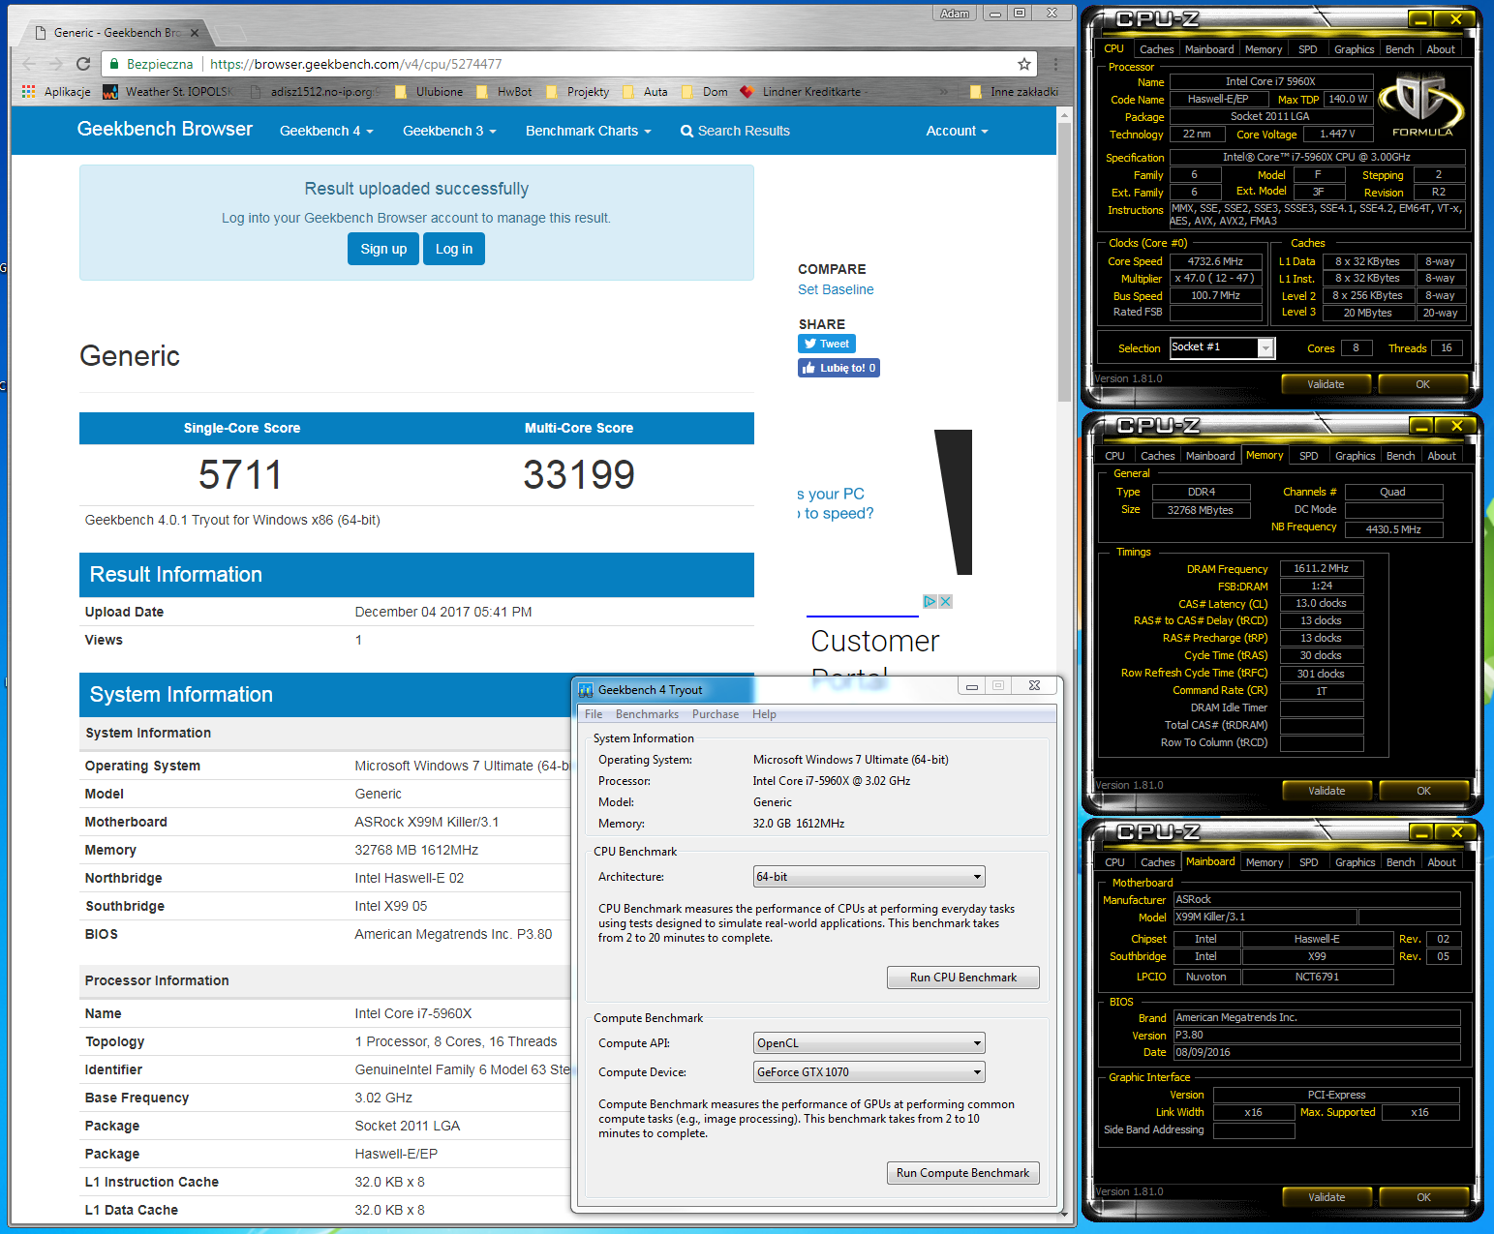Click the ROG Formula logo in CPU-Z

pos(1422,105)
